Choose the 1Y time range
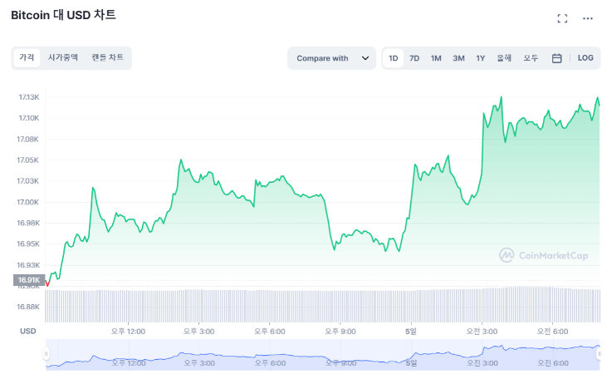This screenshot has width=612, height=379. click(x=480, y=58)
